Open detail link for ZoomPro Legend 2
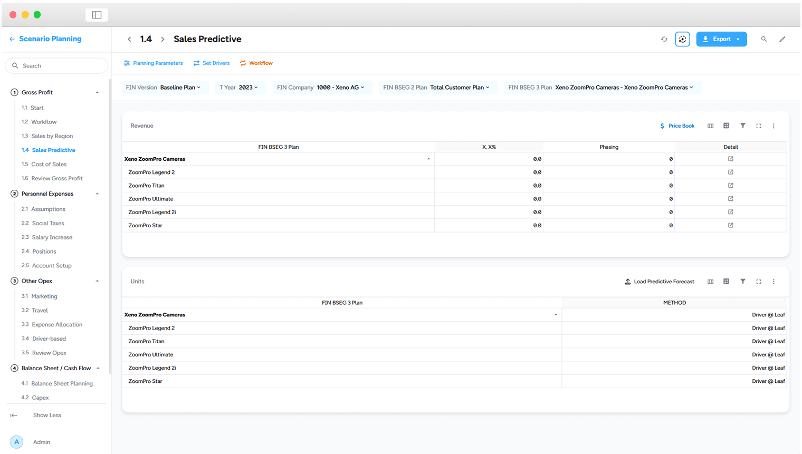Viewport: 802px width, 454px height. (x=731, y=172)
